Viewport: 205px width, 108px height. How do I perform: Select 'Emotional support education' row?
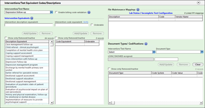[27, 78]
